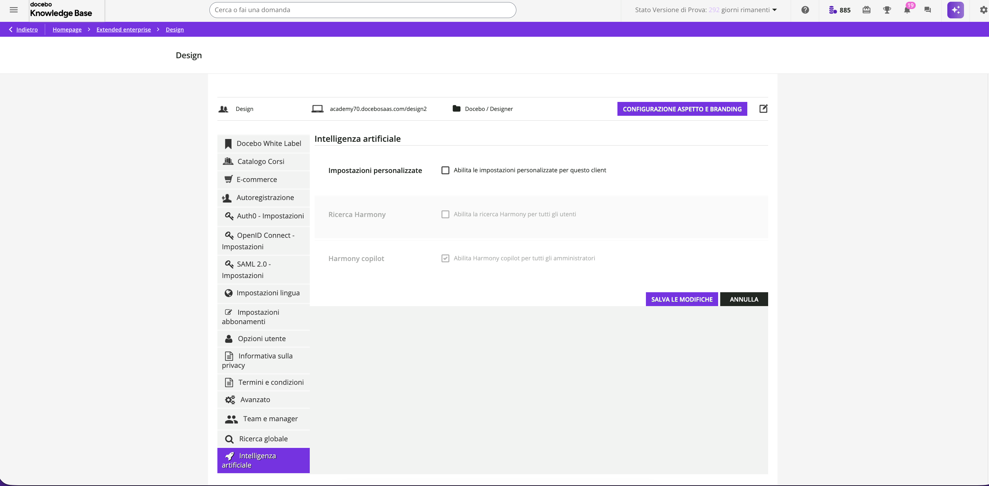The image size is (989, 486).
Task: Focus the 'Cerca o fai una domanda' search field
Action: point(362,10)
